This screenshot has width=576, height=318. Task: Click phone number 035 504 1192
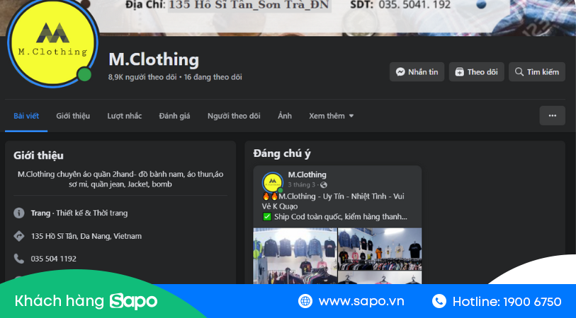[x=54, y=259]
